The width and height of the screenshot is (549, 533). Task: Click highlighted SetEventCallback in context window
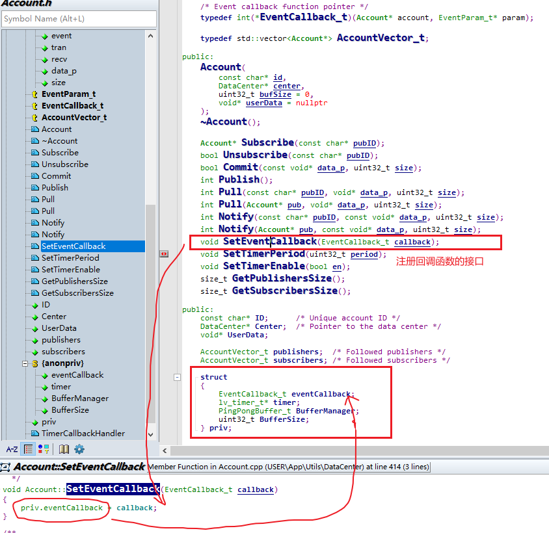click(x=113, y=489)
